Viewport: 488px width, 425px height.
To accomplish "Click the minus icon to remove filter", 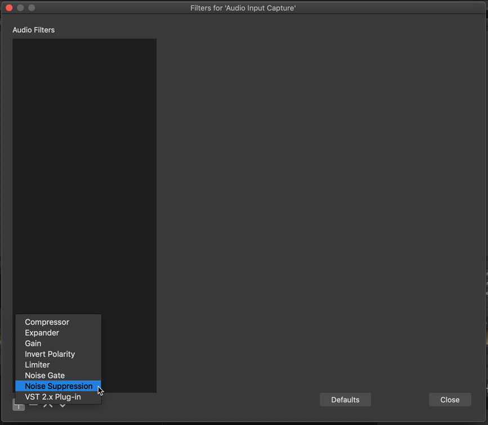I will (33, 405).
